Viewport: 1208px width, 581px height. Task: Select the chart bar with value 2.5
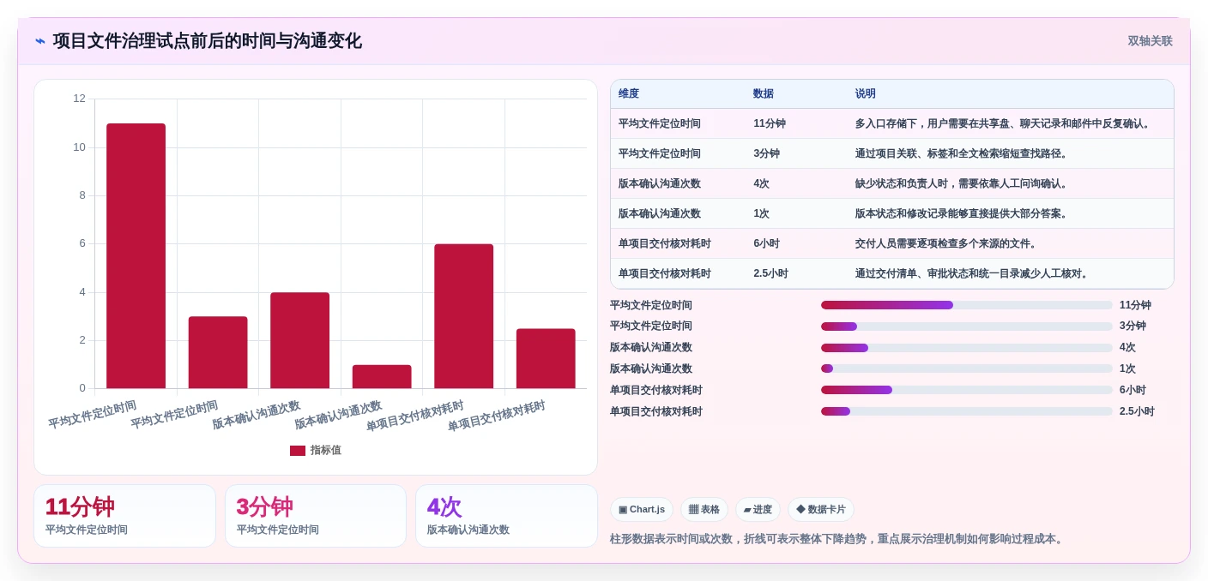click(x=546, y=358)
